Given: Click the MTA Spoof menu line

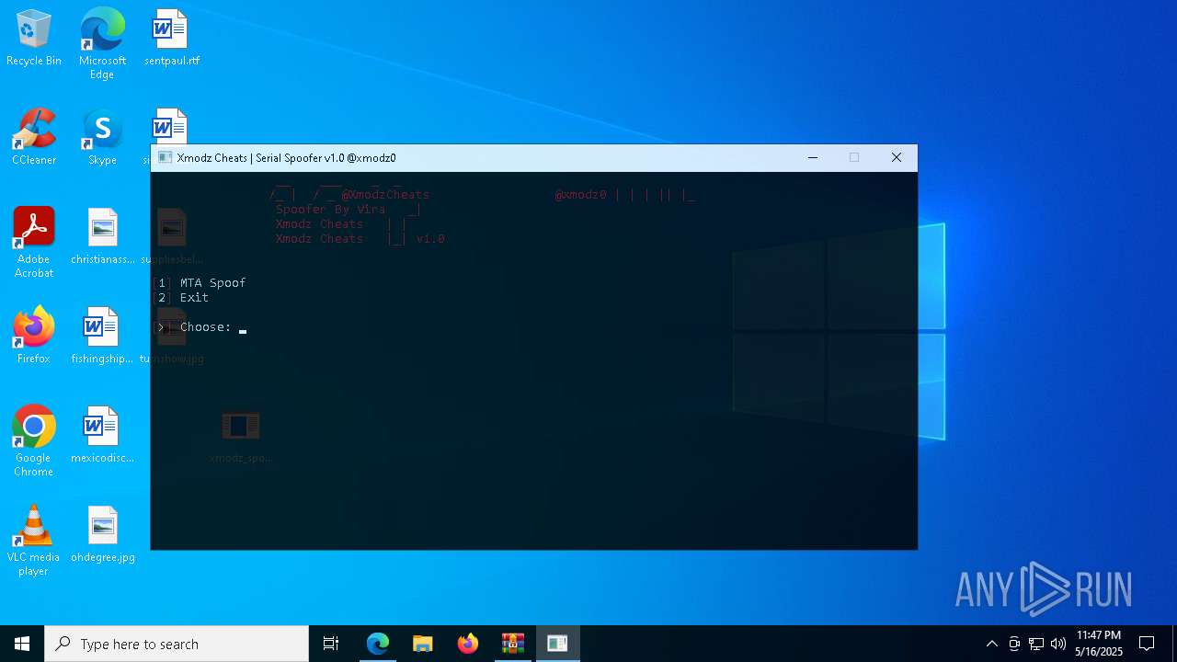Looking at the screenshot, I should pos(200,283).
